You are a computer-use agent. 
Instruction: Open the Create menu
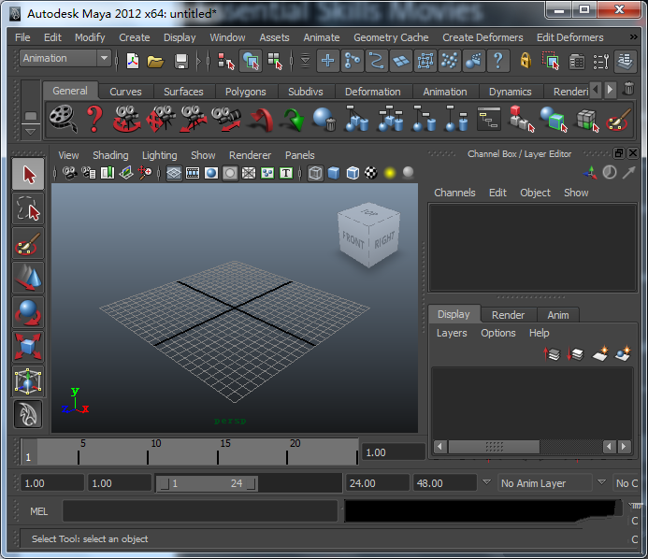(135, 37)
